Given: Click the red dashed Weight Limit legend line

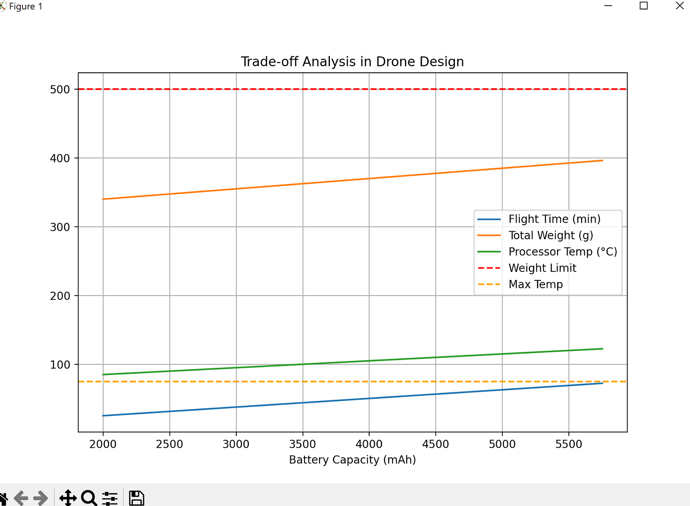Looking at the screenshot, I should [489, 268].
